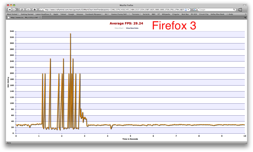Click the yellow minimize window button
This screenshot has width=253, height=152.
11,5
